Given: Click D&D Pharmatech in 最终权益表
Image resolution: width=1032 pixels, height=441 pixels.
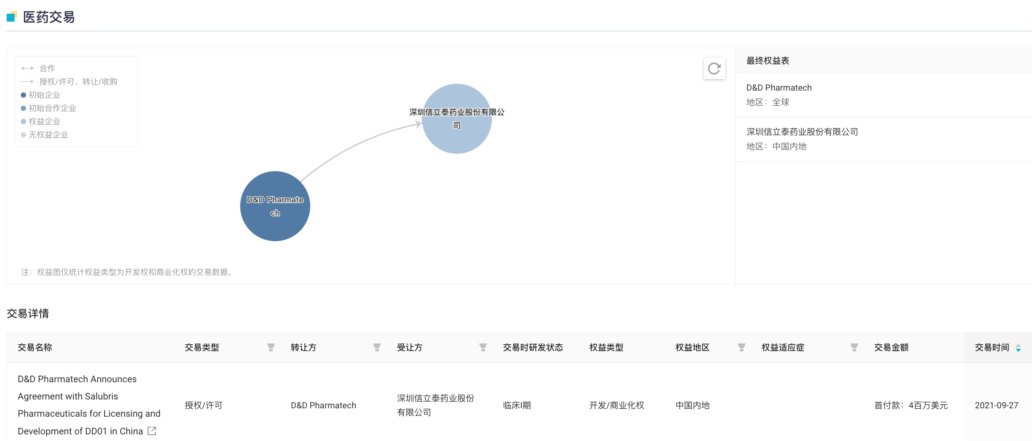Looking at the screenshot, I should coord(779,87).
